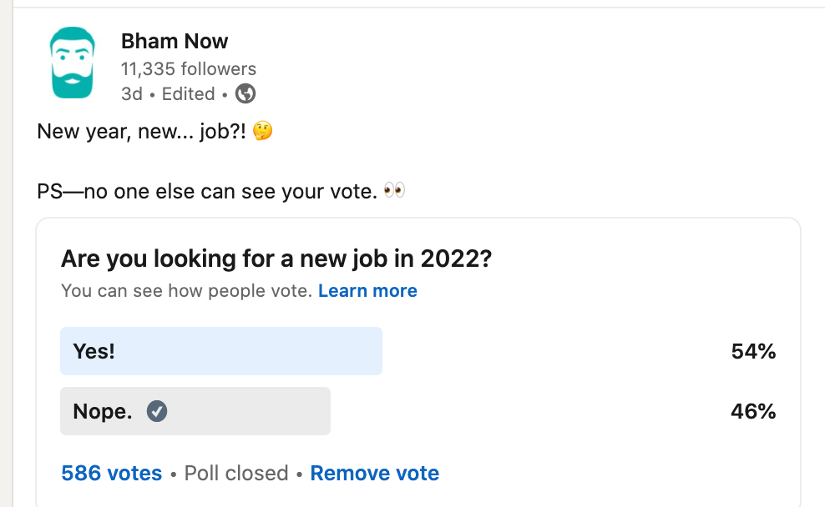Screen dimensions: 825x507
Task: Click the 11,335 followers text
Action: pyautogui.click(x=189, y=69)
